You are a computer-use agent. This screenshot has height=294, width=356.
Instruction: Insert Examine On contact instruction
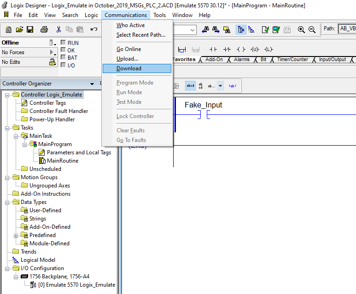coord(213,49)
